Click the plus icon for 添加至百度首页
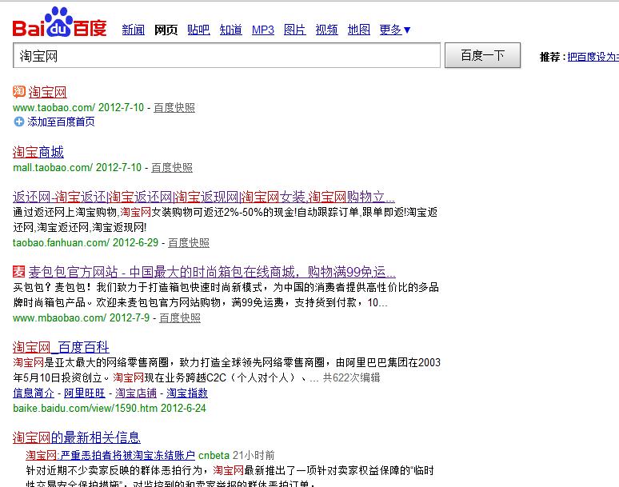 click(x=19, y=122)
